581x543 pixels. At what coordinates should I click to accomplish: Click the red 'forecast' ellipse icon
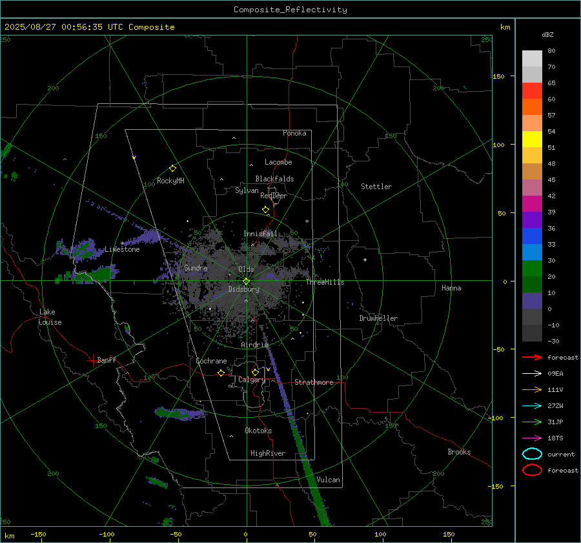tap(532, 470)
